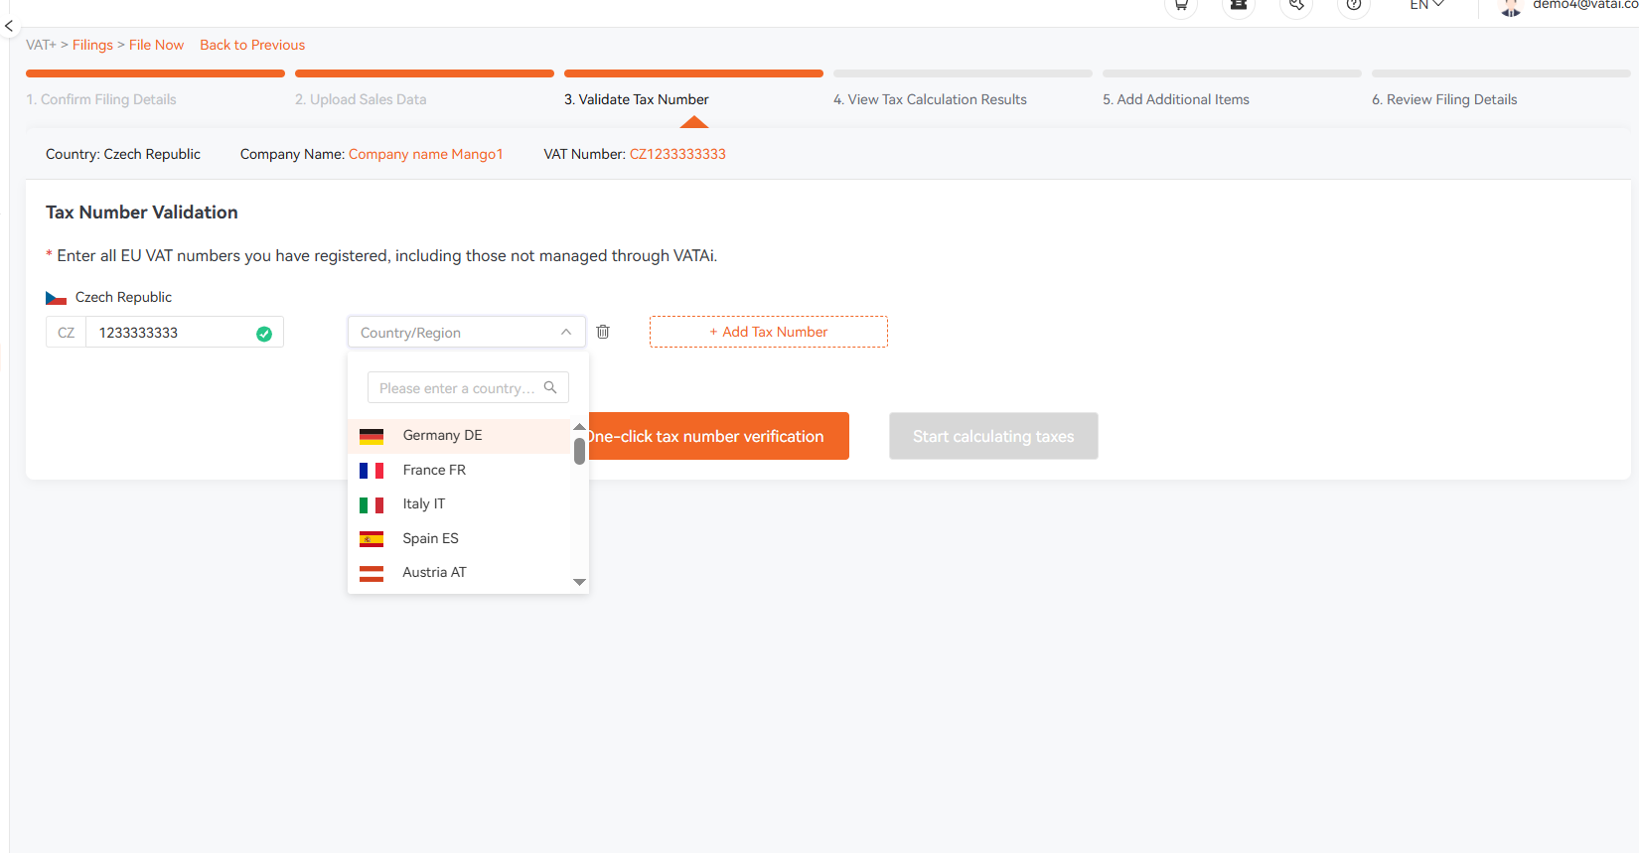Screen dimensions: 1639x853
Task: Pick Austria AT from the dropdown
Action: pos(460,573)
